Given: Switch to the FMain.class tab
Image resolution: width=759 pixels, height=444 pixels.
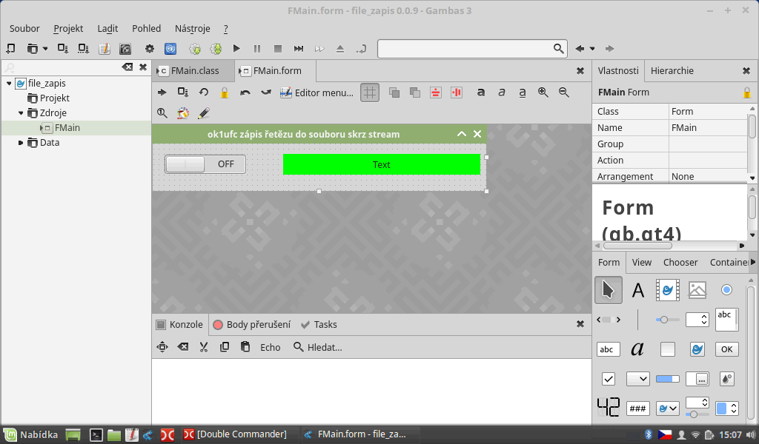Looking at the screenshot, I should click(194, 71).
